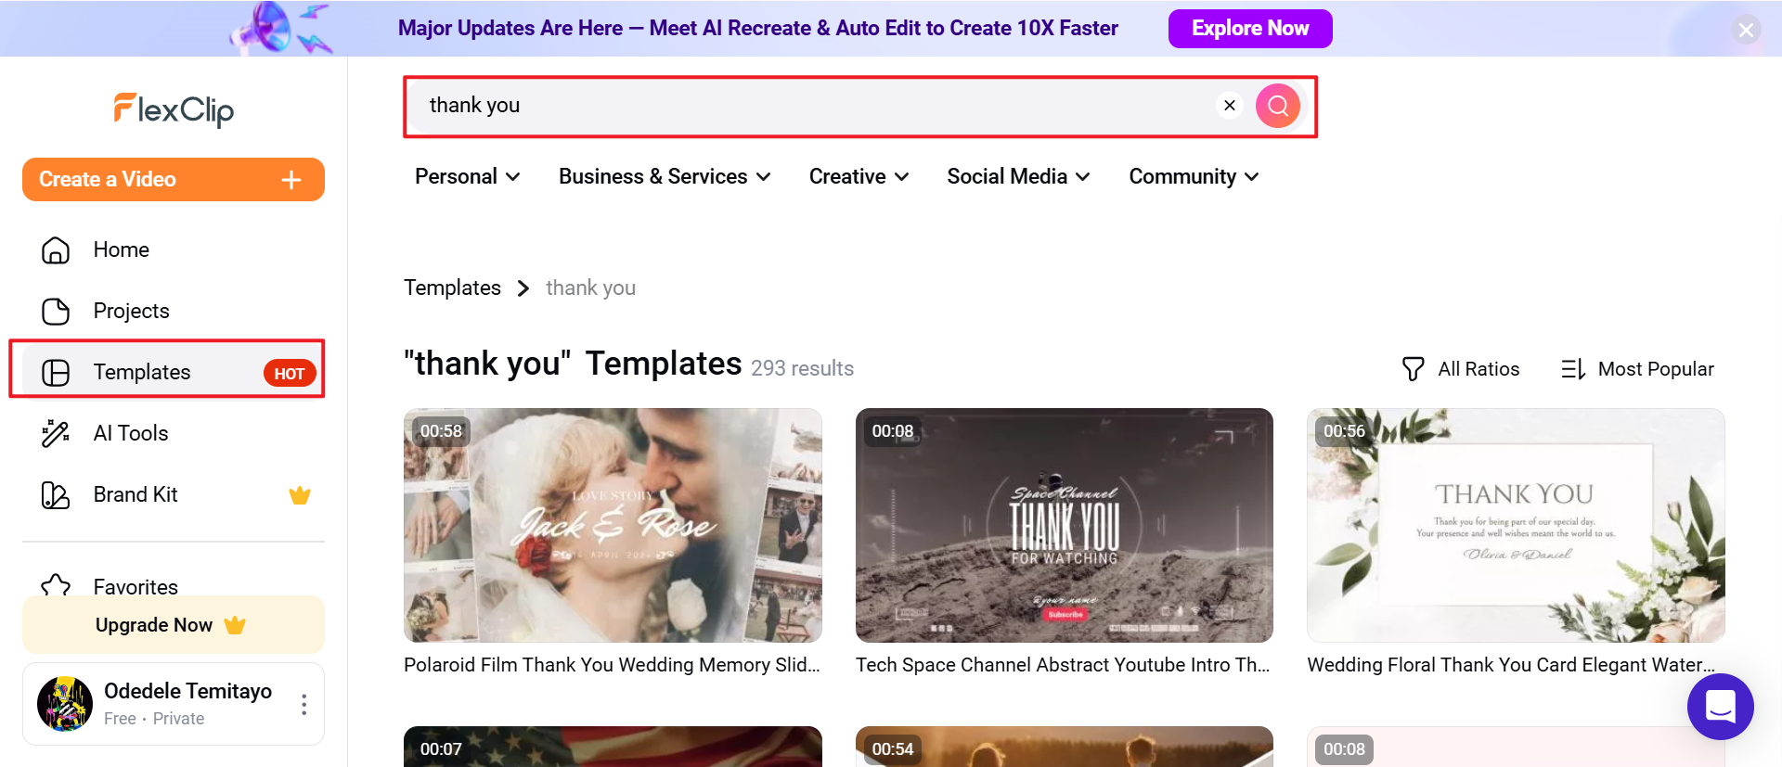The height and width of the screenshot is (767, 1782).
Task: Click the Templates breadcrumb link
Action: pos(452,288)
